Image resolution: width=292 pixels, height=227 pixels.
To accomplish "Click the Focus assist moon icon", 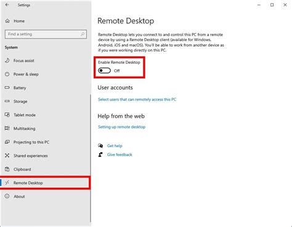I will pos(7,61).
